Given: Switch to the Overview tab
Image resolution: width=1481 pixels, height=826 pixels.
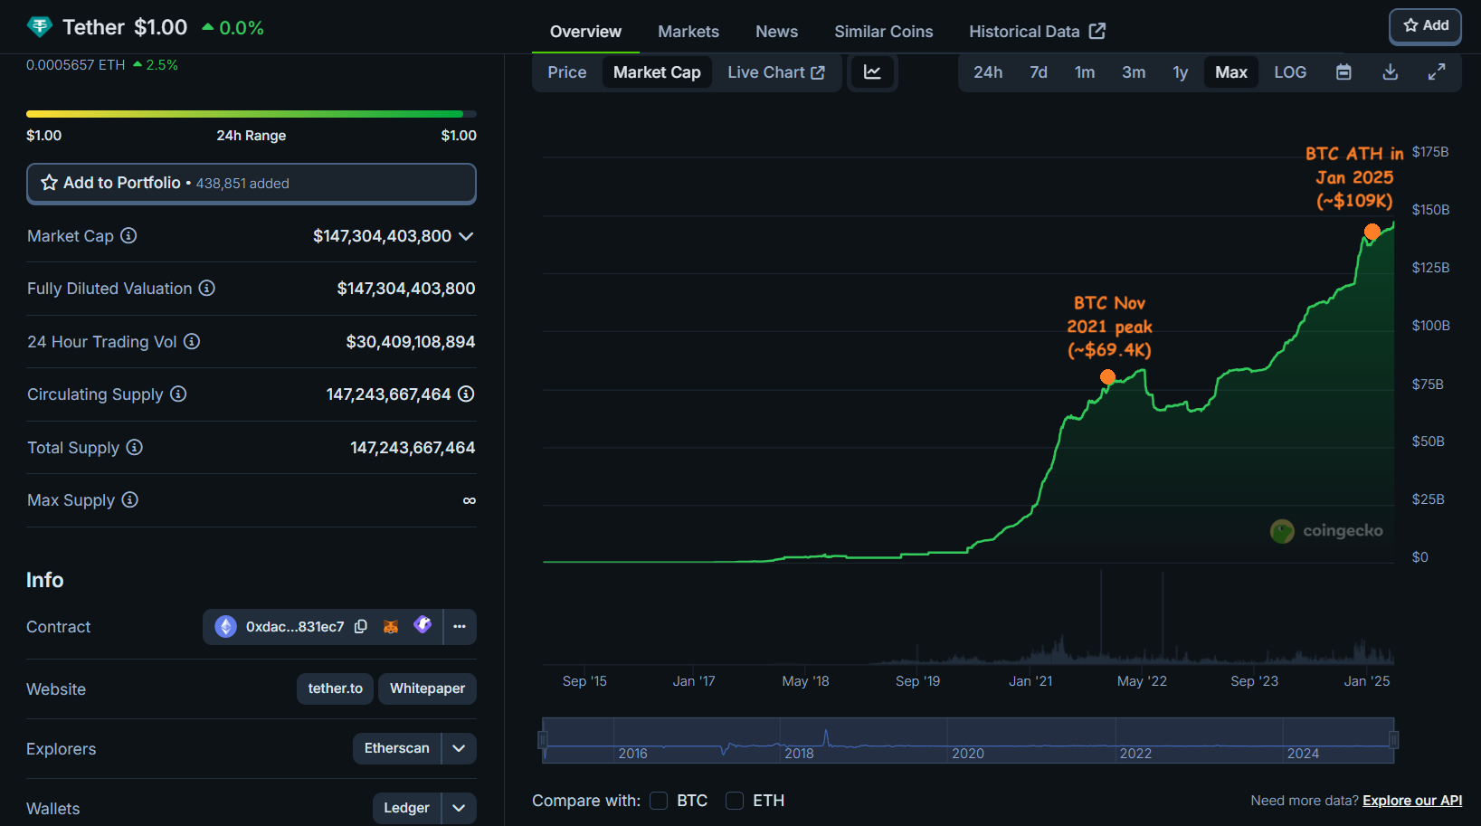Looking at the screenshot, I should click(585, 32).
